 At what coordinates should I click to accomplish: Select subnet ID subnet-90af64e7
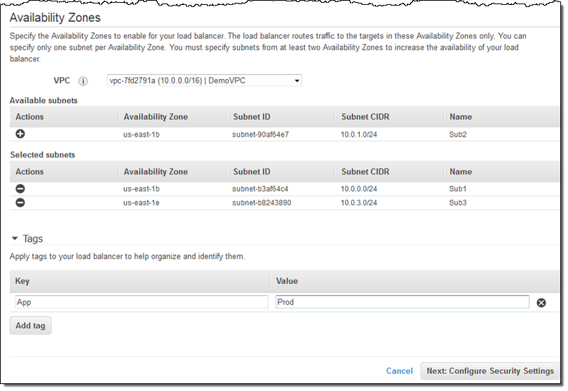pyautogui.click(x=260, y=135)
